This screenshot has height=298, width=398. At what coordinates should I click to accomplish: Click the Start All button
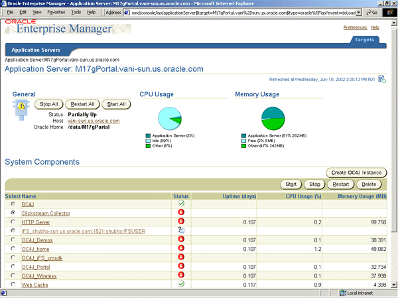(116, 104)
